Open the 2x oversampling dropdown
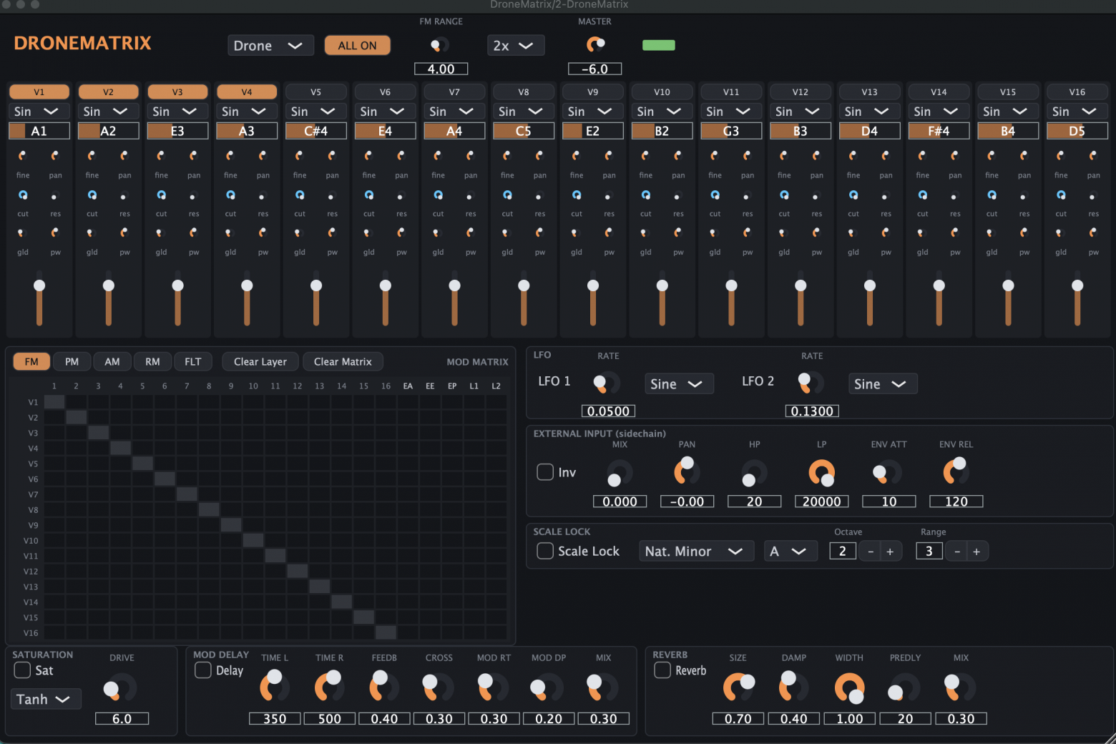The width and height of the screenshot is (1116, 744). (516, 46)
